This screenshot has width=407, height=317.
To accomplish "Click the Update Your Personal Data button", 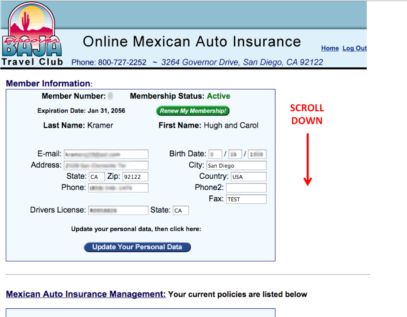I will [x=137, y=247].
